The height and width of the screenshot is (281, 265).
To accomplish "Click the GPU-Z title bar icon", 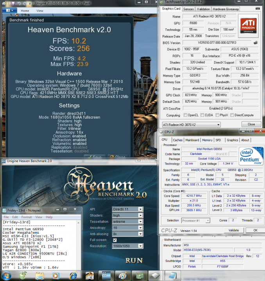I will (161, 2).
